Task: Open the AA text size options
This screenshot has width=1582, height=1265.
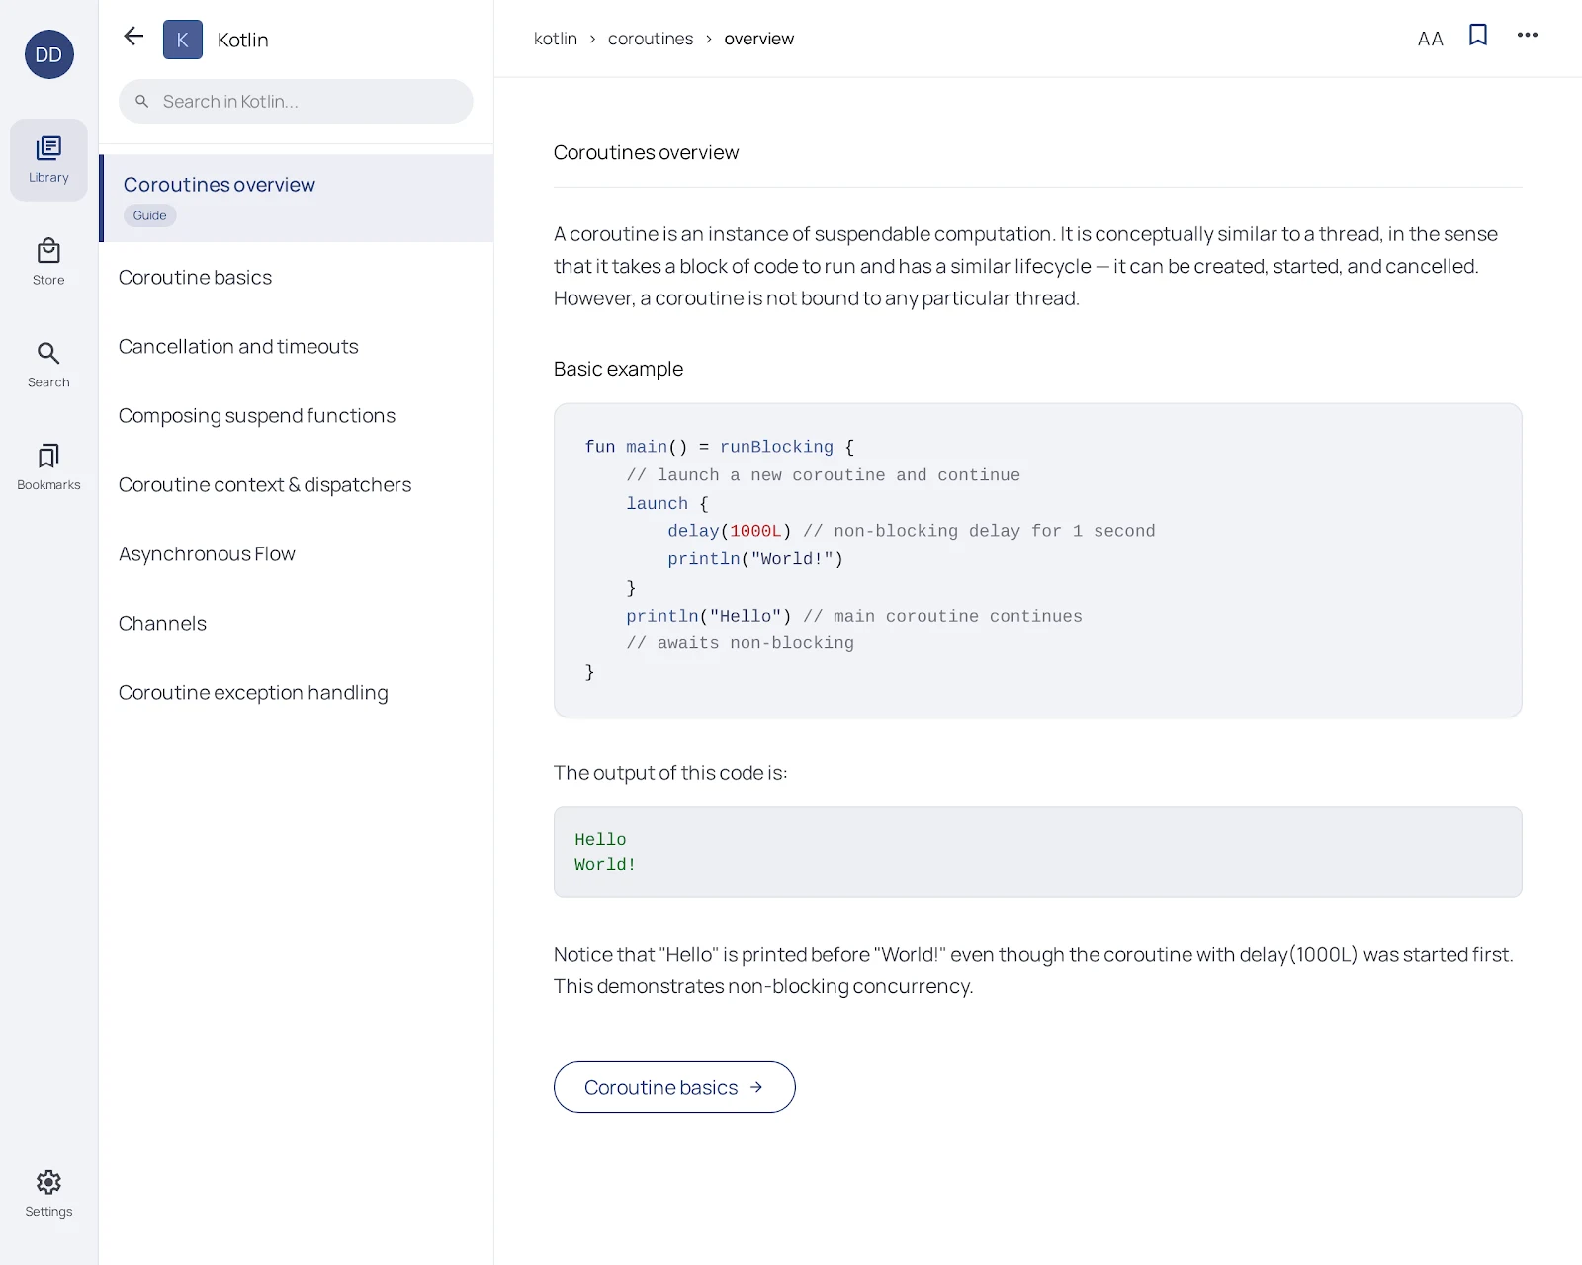Action: pyautogui.click(x=1430, y=39)
